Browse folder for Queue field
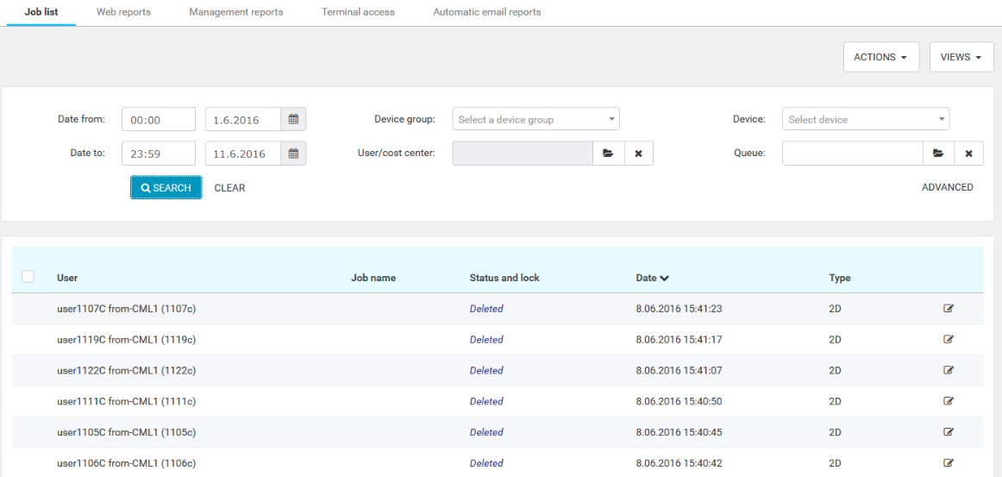This screenshot has width=1002, height=477. point(938,154)
